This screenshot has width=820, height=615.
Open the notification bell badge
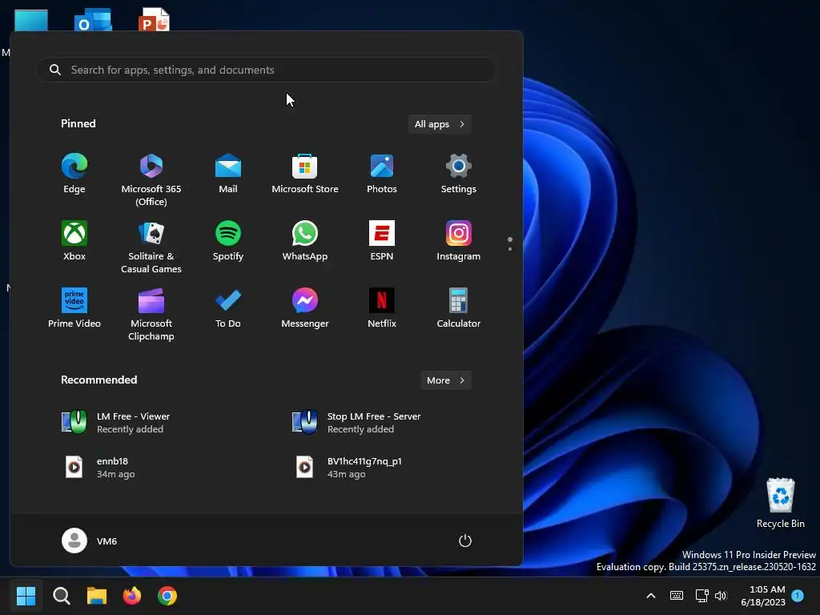coord(798,596)
